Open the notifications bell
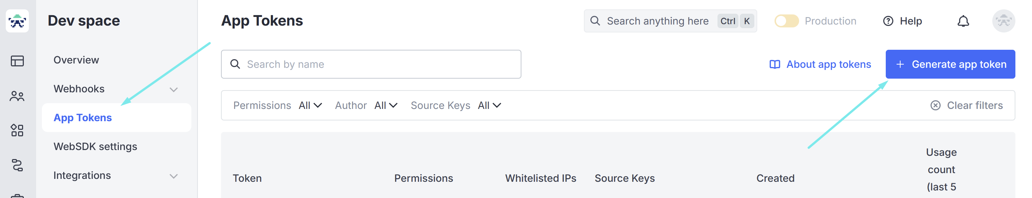1032x198 pixels. point(963,21)
